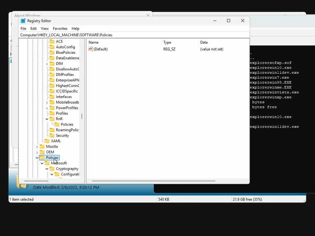The image size is (315, 236).
Task: Select the Interfaces key label
Action: tap(64, 97)
